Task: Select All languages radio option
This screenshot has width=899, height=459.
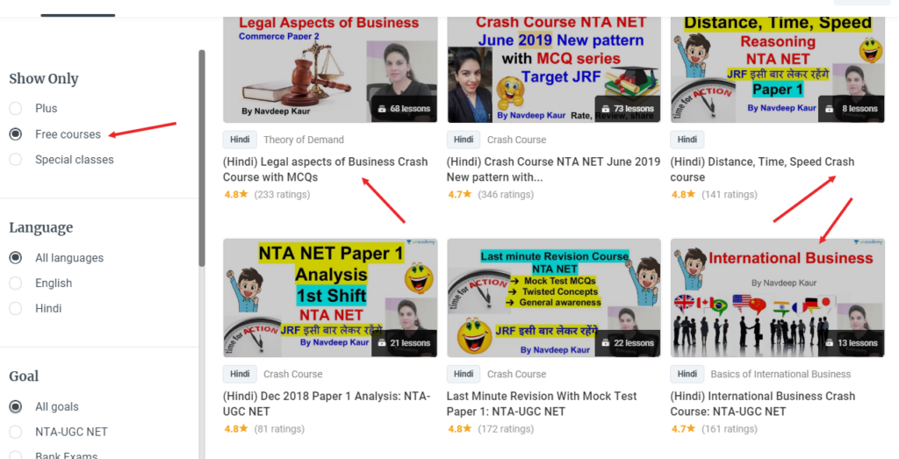Action: pyautogui.click(x=16, y=258)
